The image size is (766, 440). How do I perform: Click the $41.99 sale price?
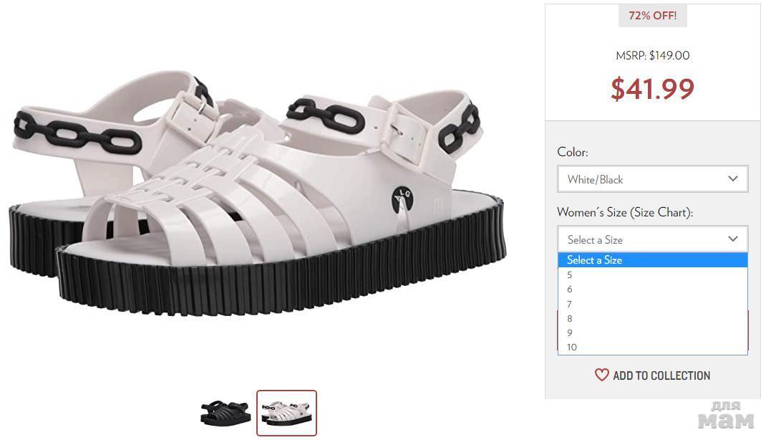[652, 89]
